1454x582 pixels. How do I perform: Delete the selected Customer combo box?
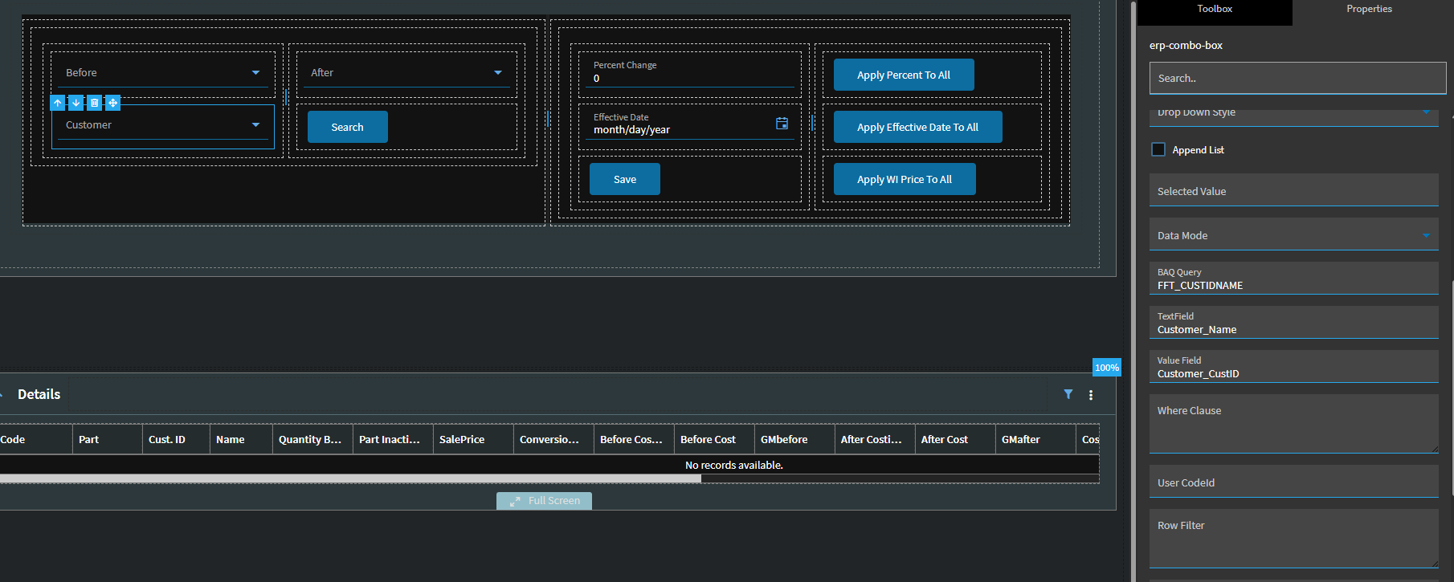[x=94, y=103]
